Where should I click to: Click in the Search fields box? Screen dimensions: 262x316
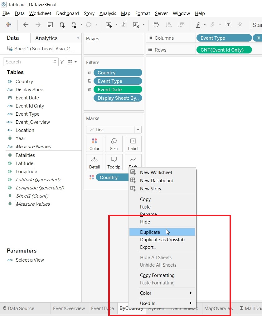pyautogui.click(x=28, y=62)
